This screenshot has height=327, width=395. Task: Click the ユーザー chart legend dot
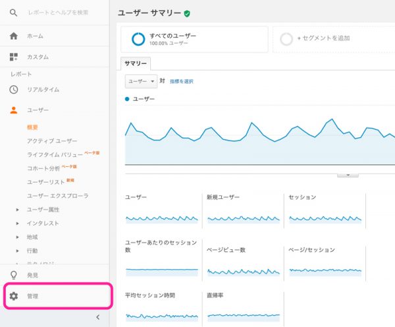(x=127, y=99)
